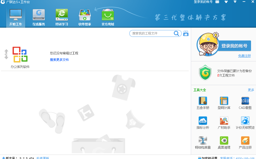Click the cartoon worker avatar
Viewport: 256px width, 159px height.
point(208,44)
